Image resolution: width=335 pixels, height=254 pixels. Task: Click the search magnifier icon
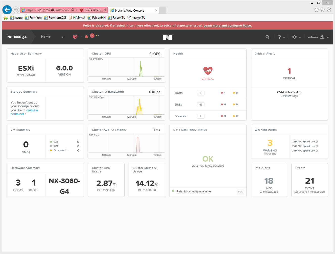point(267,37)
